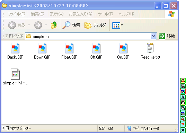Maximize the simplemini window
Screen dimensions: 186x134
point(166,6)
